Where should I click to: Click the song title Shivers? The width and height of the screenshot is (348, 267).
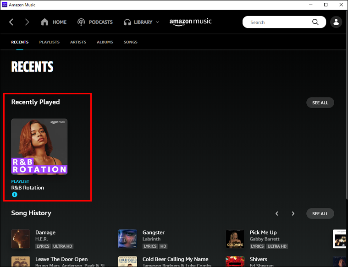258,259
